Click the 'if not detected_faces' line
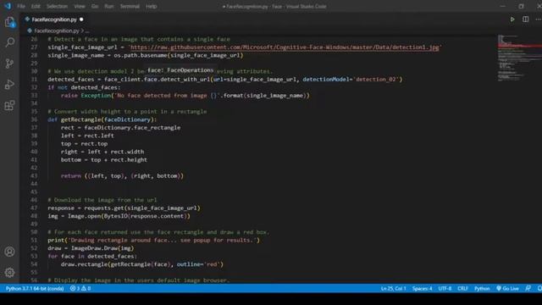 click(x=85, y=87)
